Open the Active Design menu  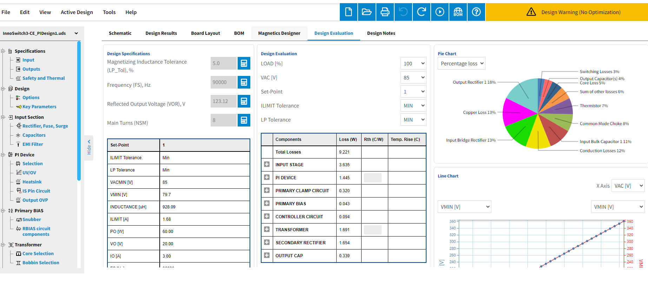tap(77, 12)
